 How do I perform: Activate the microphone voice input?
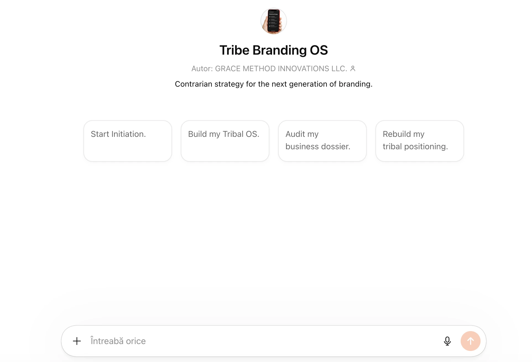tap(447, 341)
